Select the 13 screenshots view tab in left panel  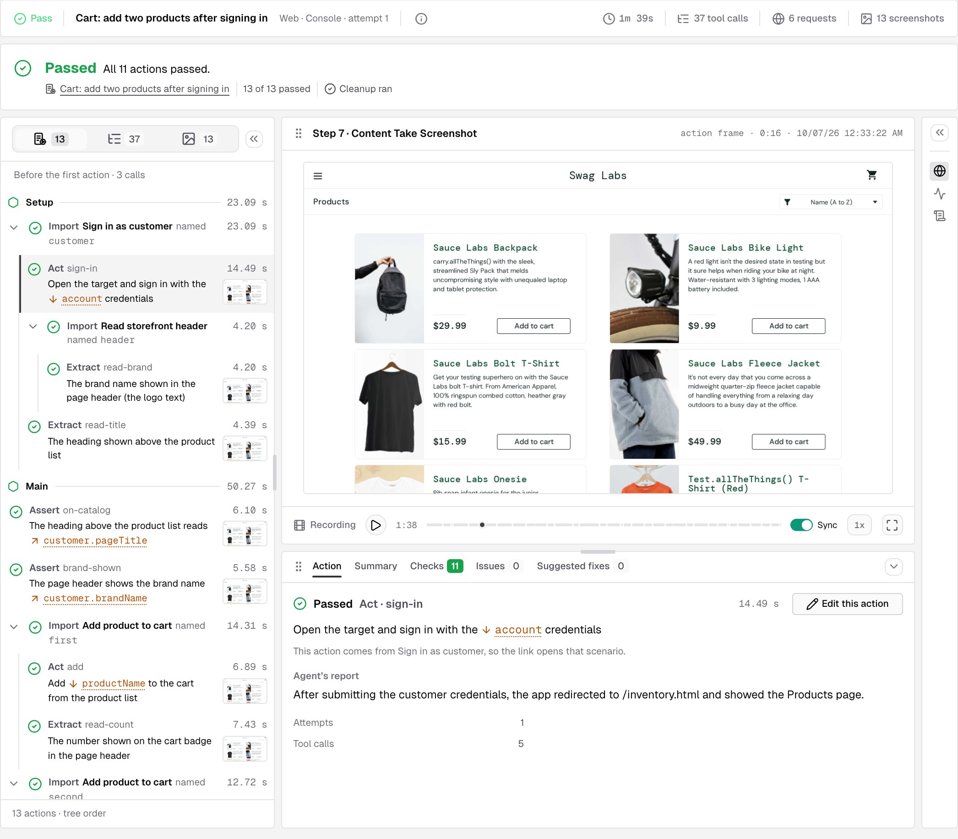(x=198, y=139)
